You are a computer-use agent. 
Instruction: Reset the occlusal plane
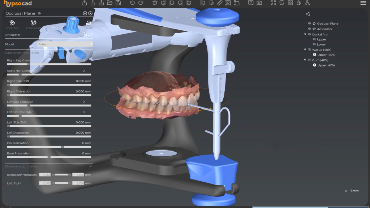pyautogui.click(x=89, y=23)
